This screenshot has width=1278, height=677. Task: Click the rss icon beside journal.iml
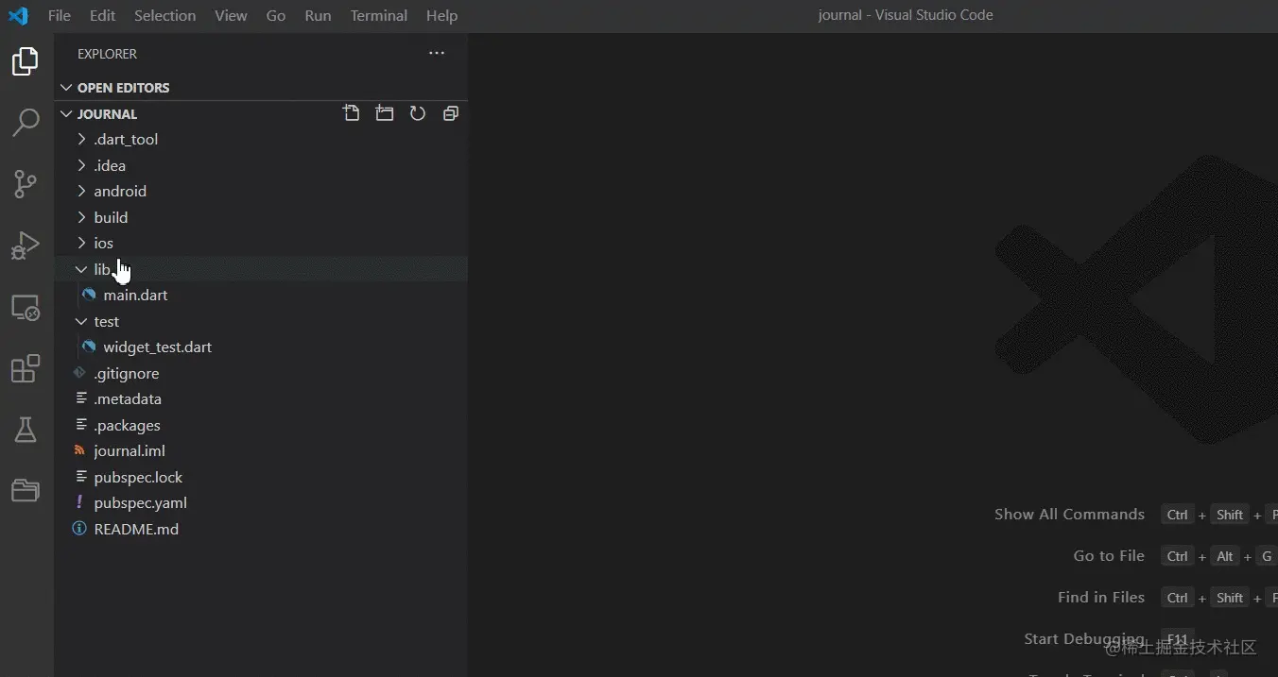[x=80, y=450]
